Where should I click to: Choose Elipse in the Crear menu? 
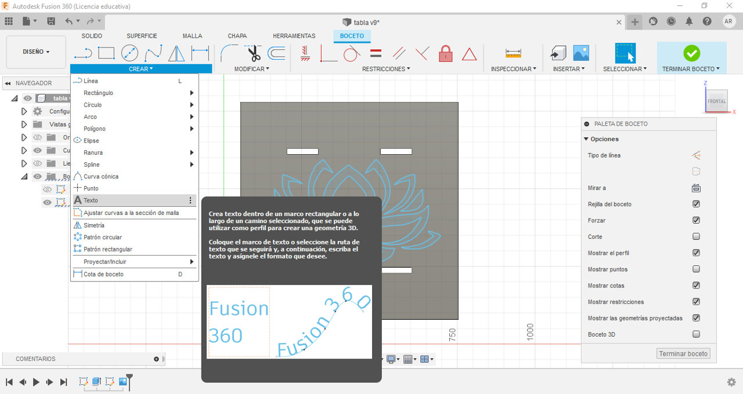pos(134,141)
